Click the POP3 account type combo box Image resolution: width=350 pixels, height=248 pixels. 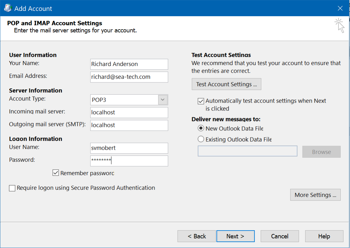(x=124, y=100)
